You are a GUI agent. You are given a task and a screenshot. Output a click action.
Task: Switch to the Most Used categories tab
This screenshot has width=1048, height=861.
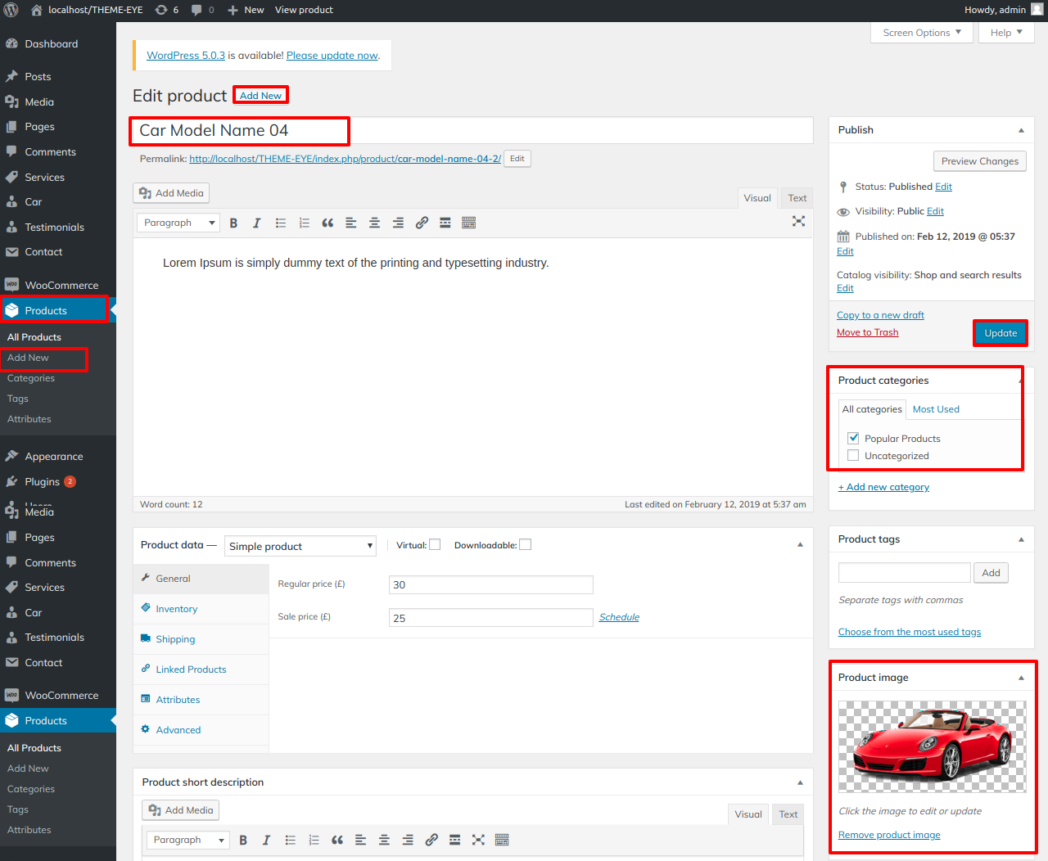click(936, 409)
